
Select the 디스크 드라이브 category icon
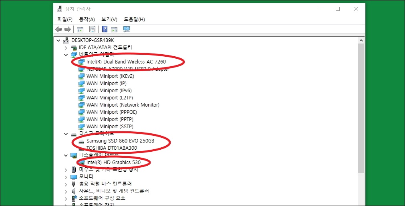(x=74, y=134)
